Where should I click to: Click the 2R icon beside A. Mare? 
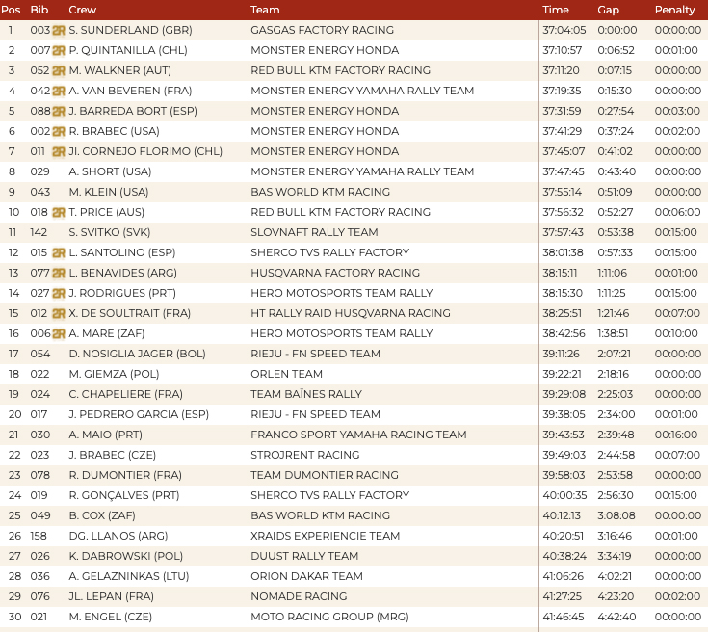[x=59, y=334]
